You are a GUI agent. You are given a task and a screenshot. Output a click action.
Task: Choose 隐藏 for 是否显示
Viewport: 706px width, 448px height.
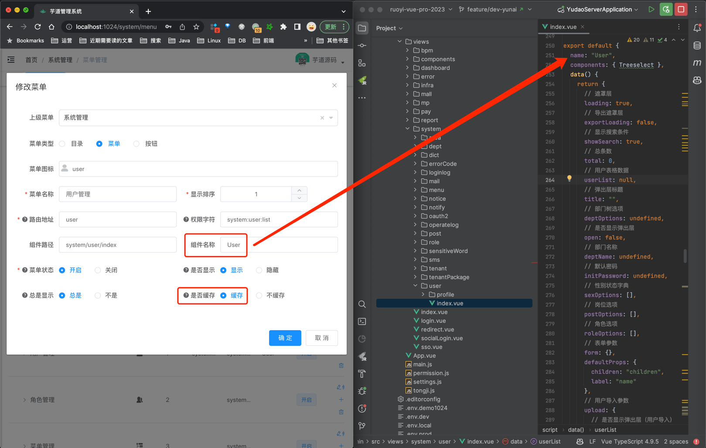coord(259,270)
